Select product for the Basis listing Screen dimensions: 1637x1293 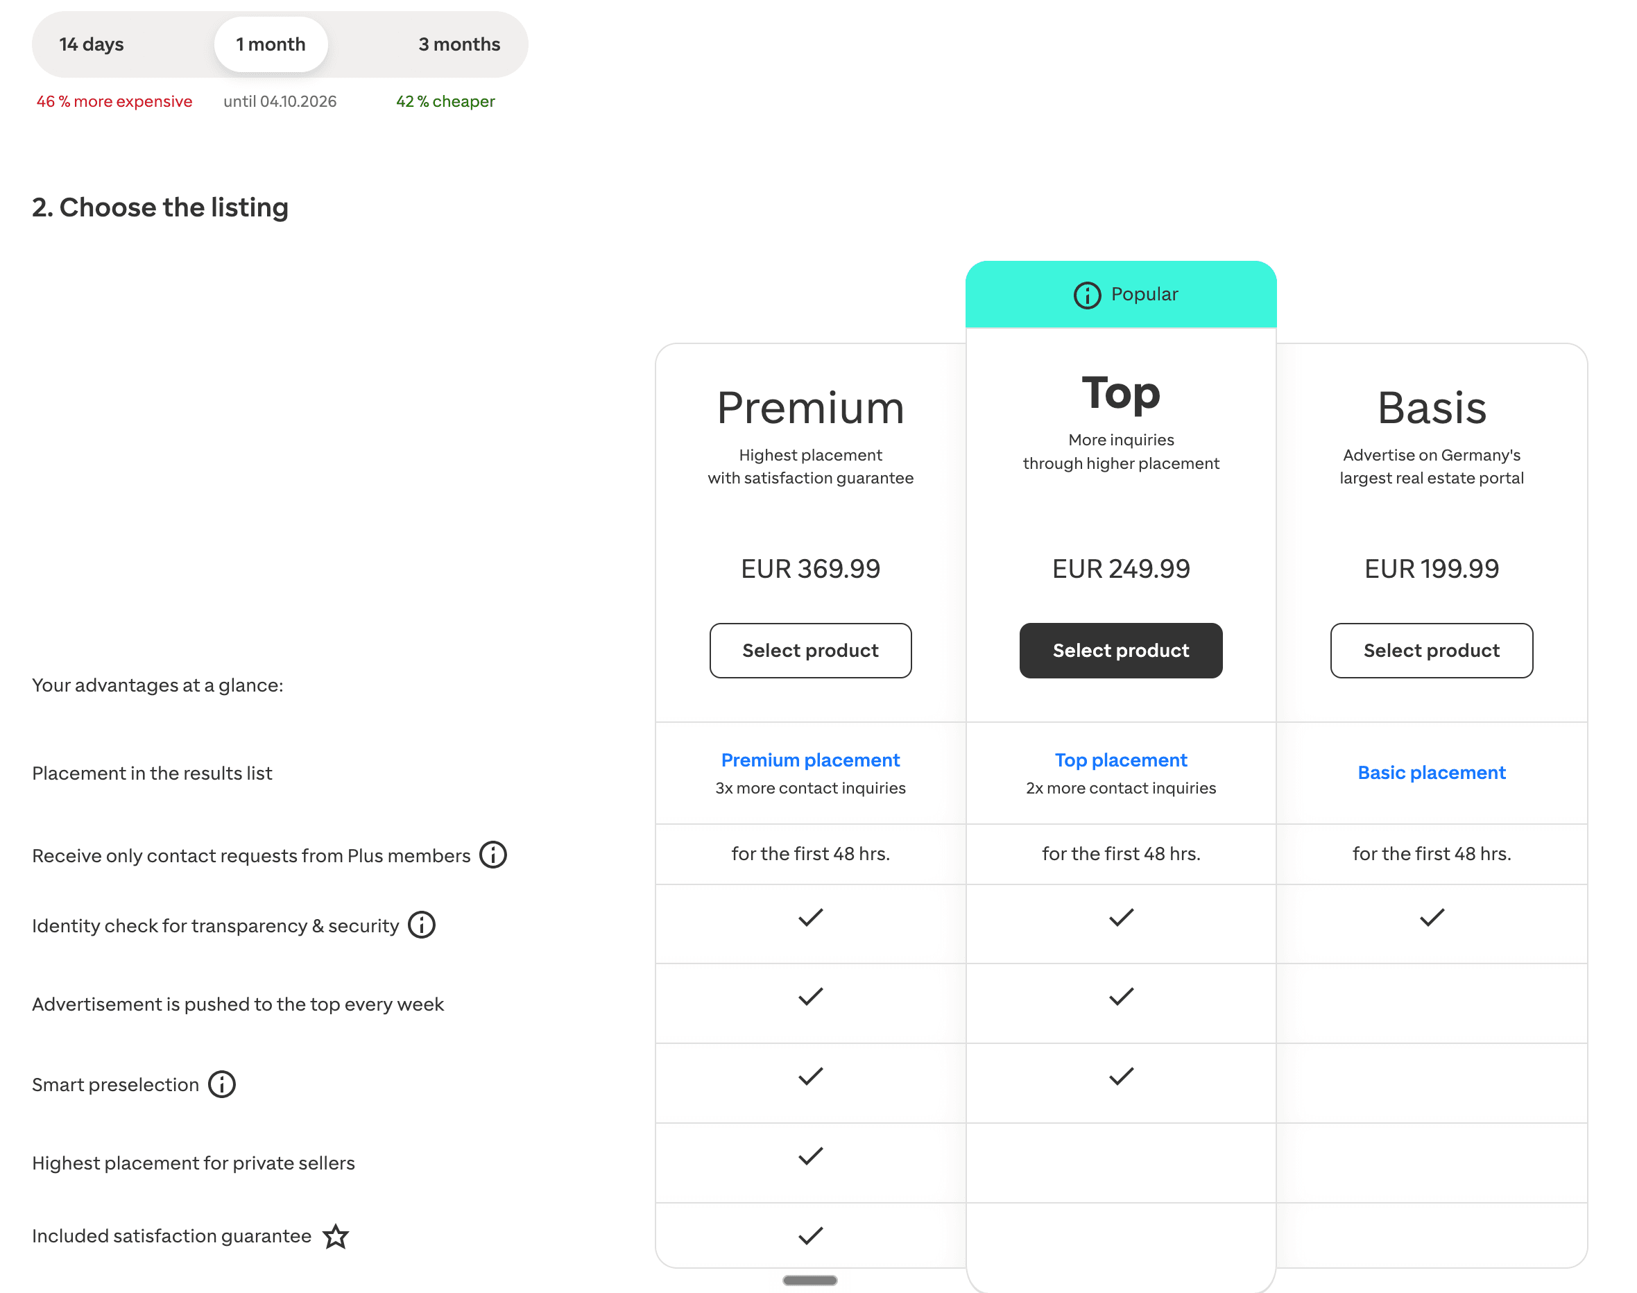click(x=1431, y=650)
